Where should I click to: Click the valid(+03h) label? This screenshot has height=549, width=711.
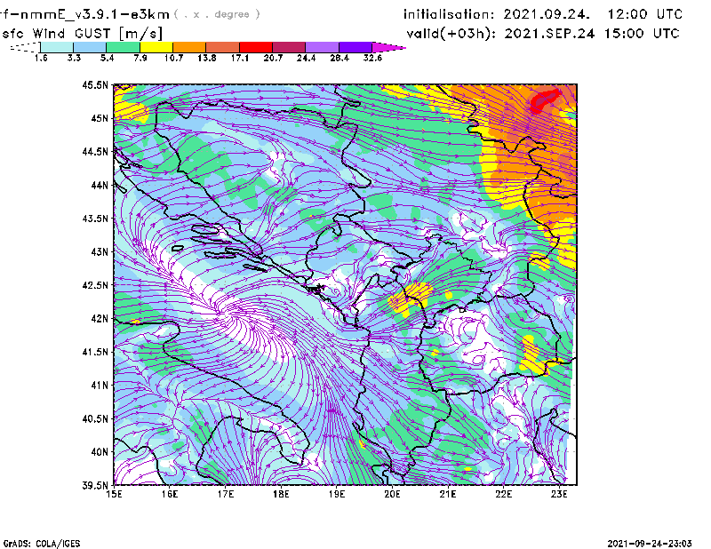(x=453, y=34)
